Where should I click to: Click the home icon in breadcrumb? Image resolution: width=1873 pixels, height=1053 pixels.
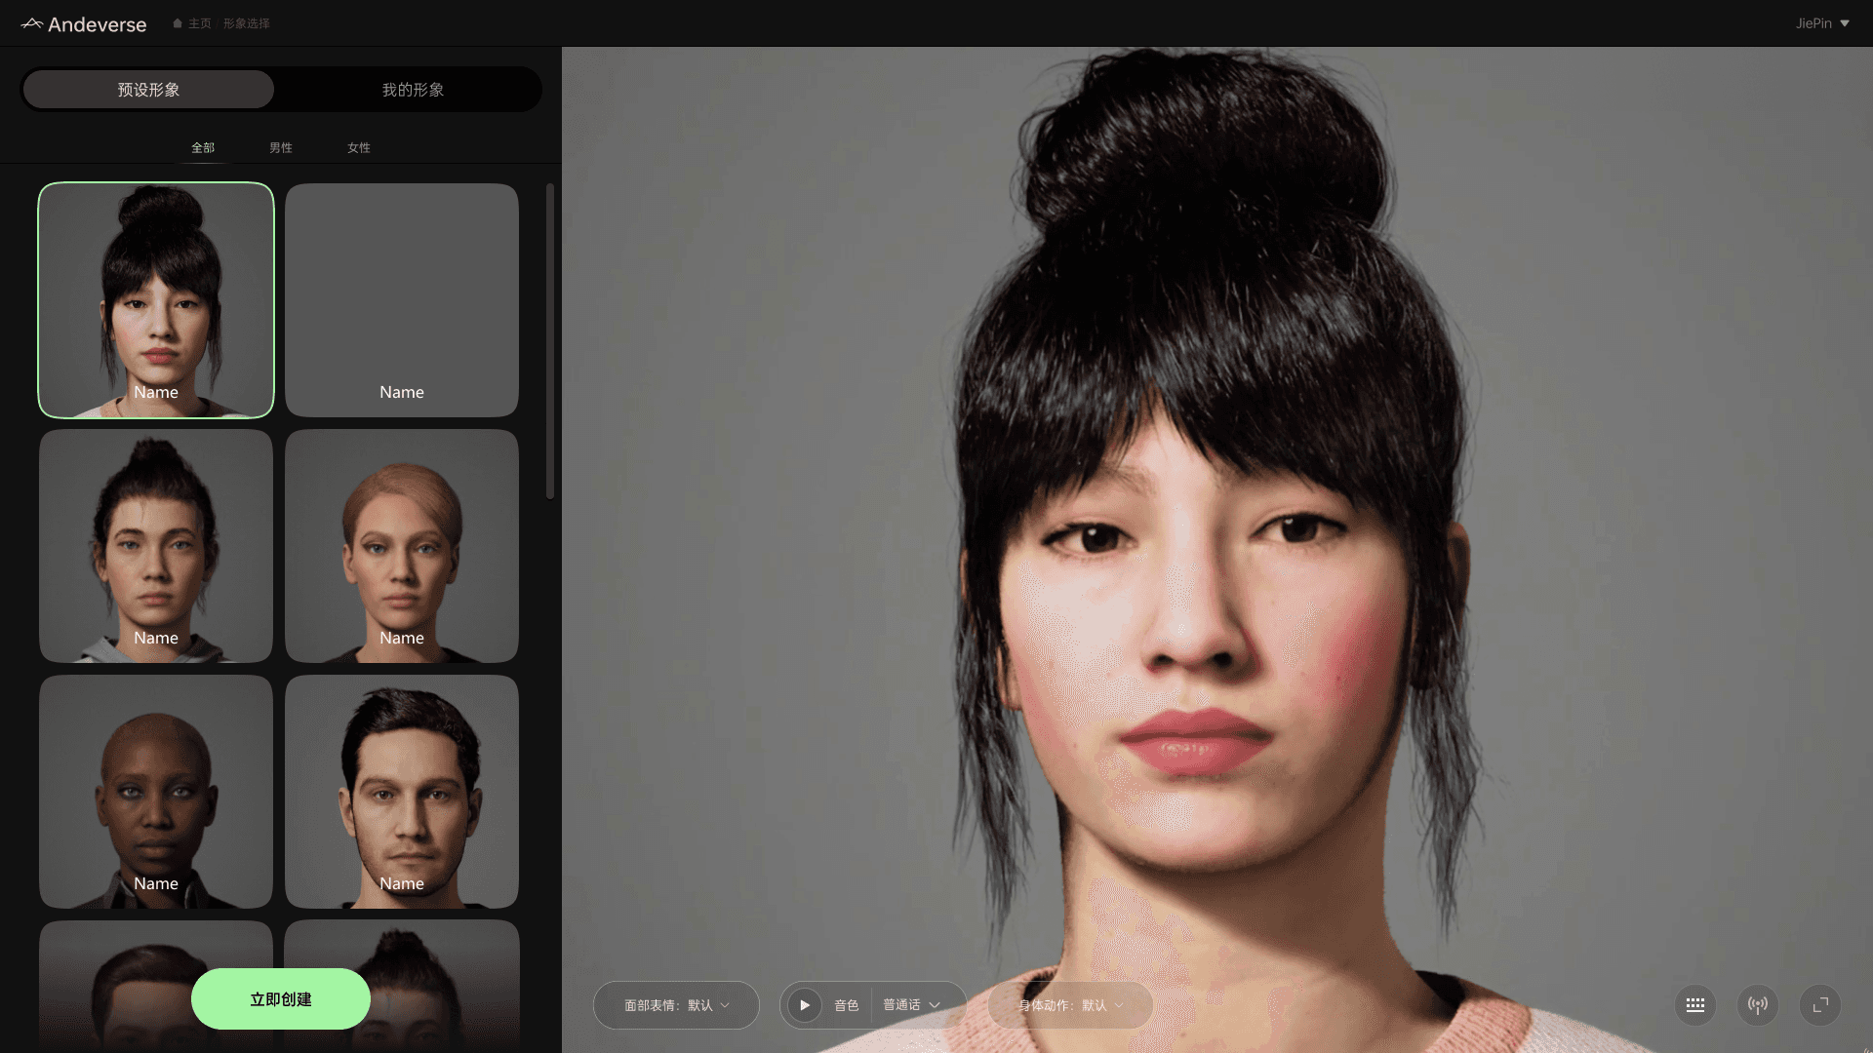point(178,23)
